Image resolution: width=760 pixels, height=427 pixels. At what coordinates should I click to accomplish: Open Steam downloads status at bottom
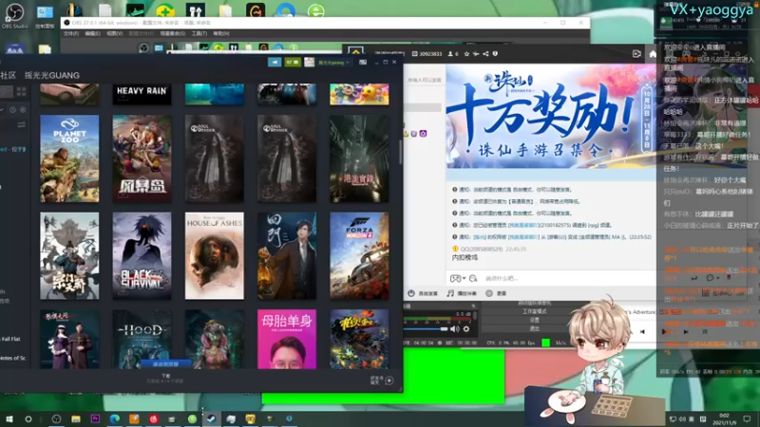pos(165,379)
